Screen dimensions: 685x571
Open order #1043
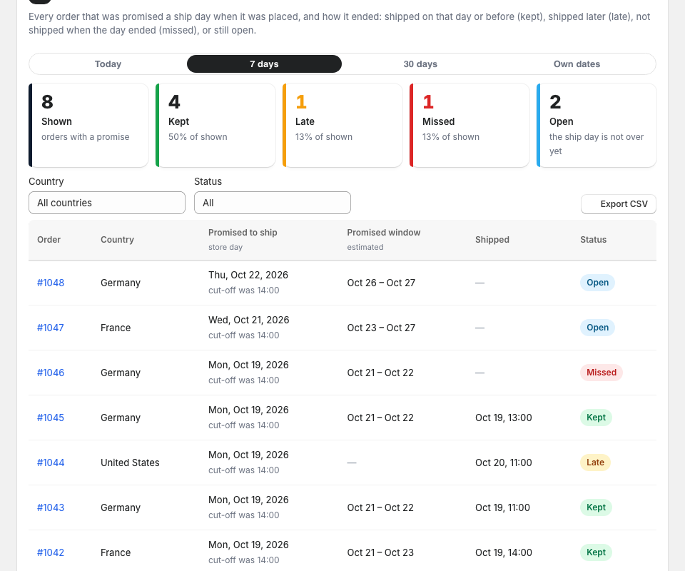(51, 507)
